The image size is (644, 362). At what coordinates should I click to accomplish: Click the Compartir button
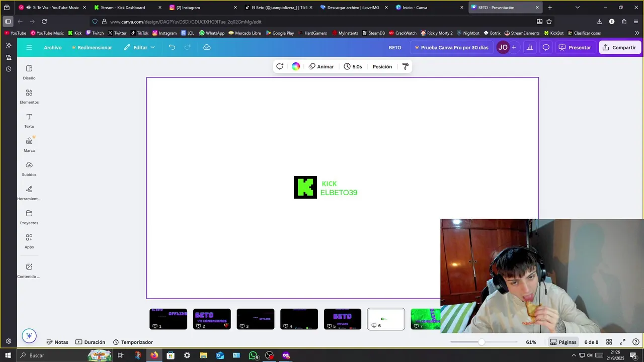tap(619, 47)
